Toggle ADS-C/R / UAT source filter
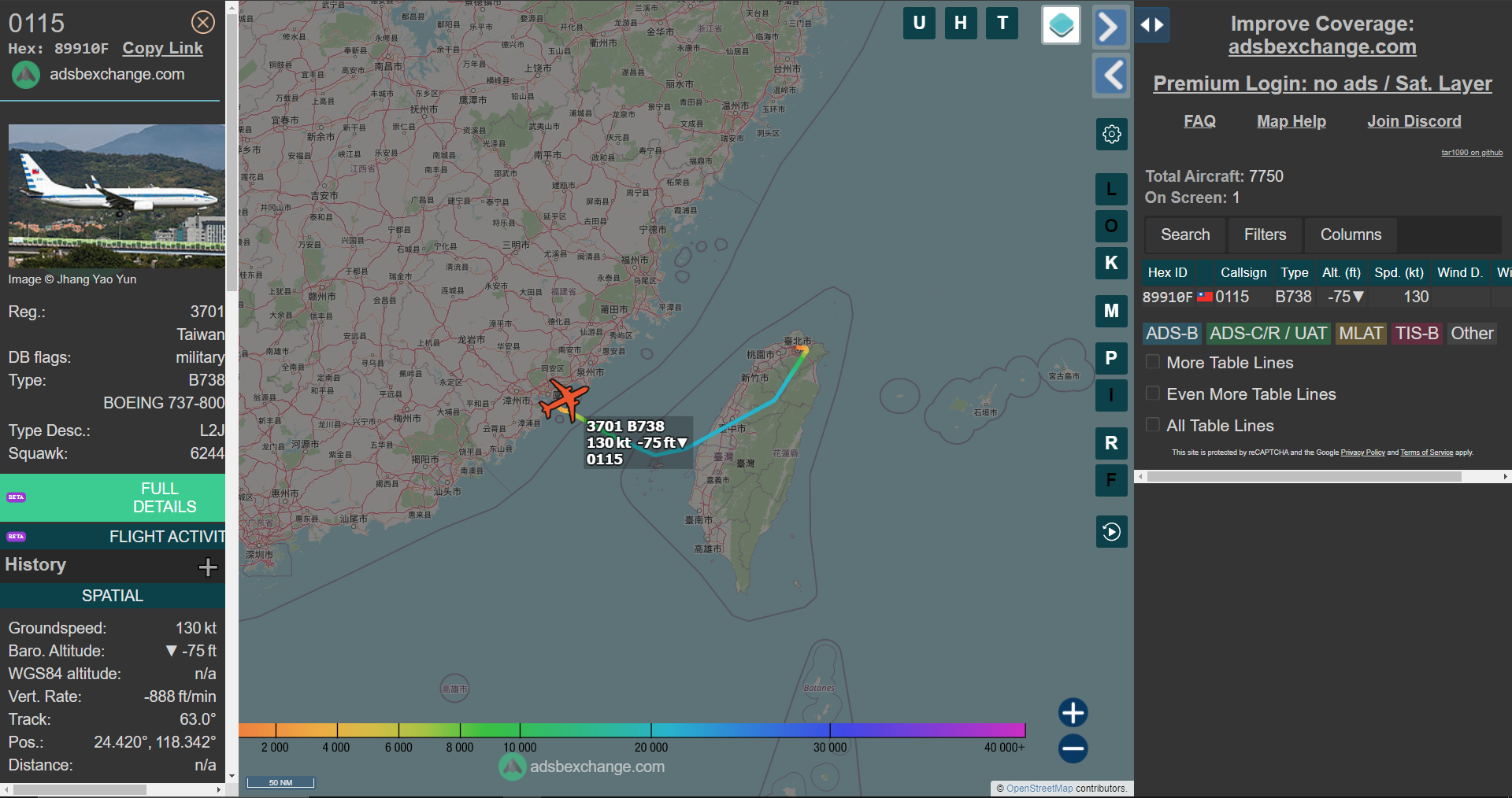Image resolution: width=1512 pixels, height=798 pixels. pos(1268,334)
